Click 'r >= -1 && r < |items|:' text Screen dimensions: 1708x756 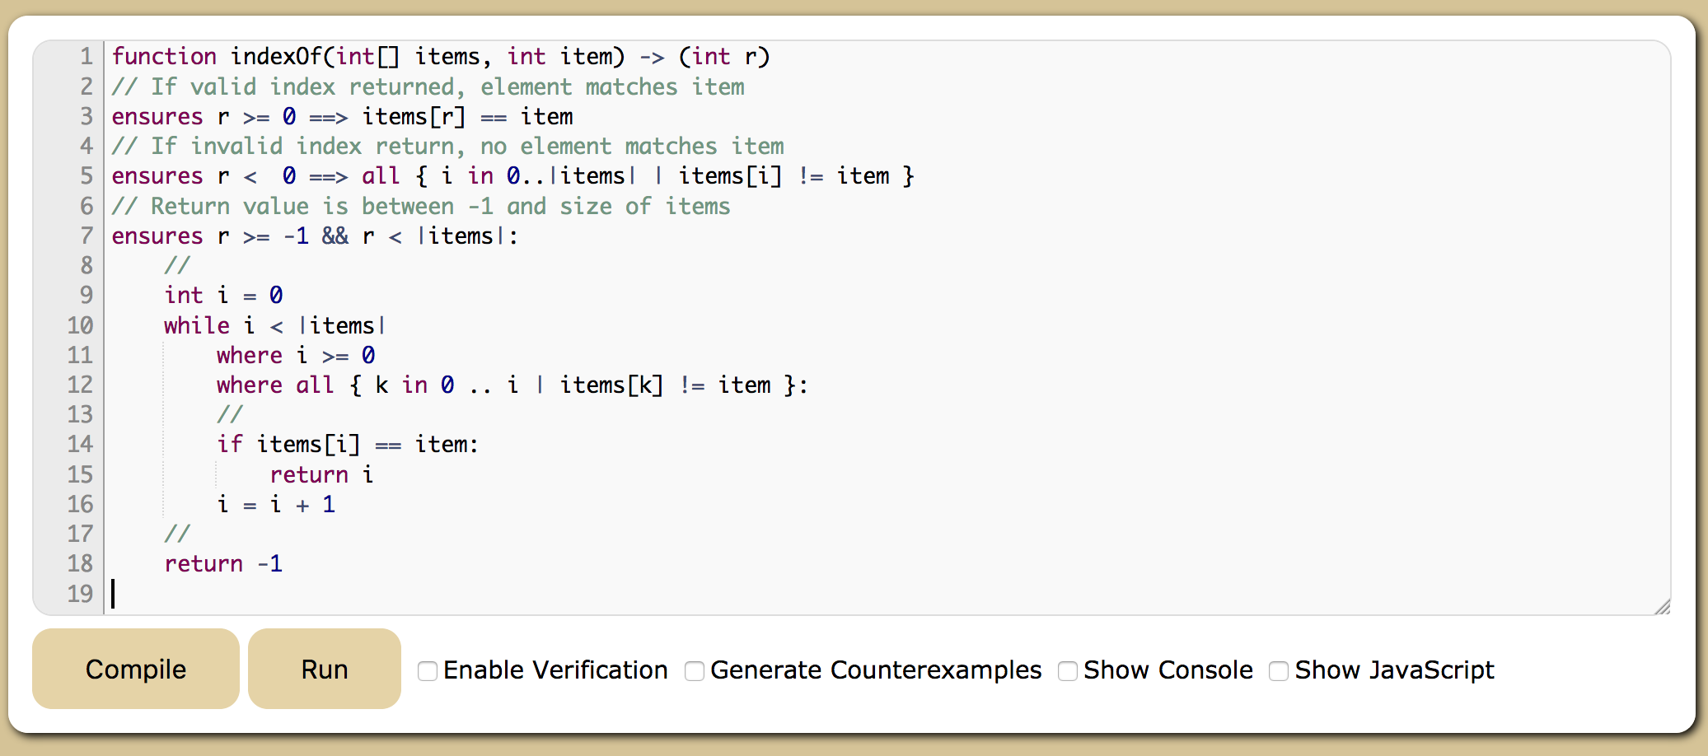(368, 236)
